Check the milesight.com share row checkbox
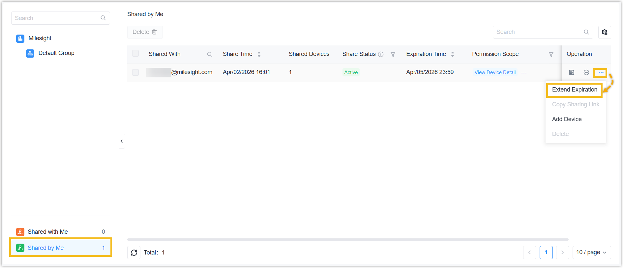This screenshot has height=268, width=623. point(135,72)
